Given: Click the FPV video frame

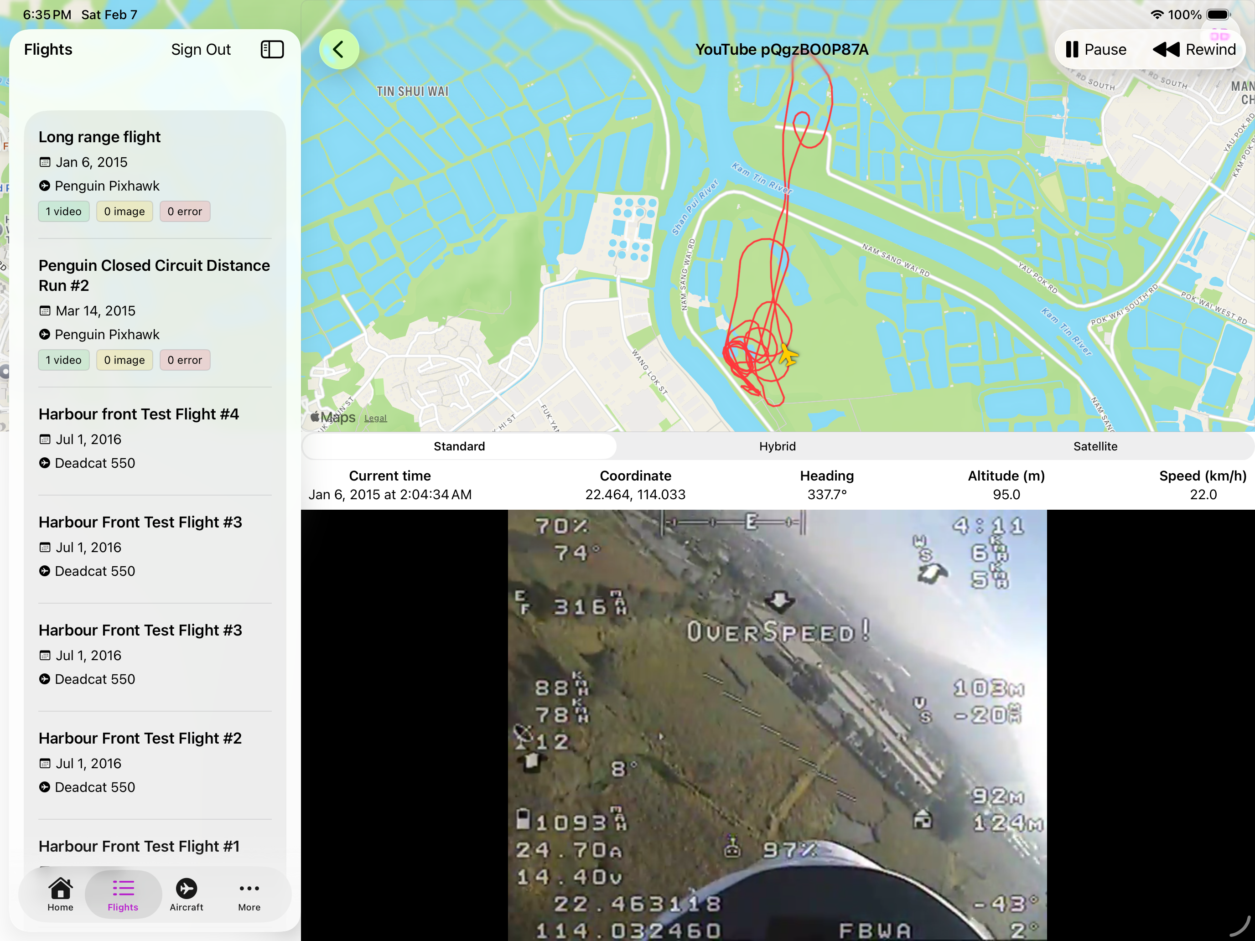Looking at the screenshot, I should (x=777, y=724).
